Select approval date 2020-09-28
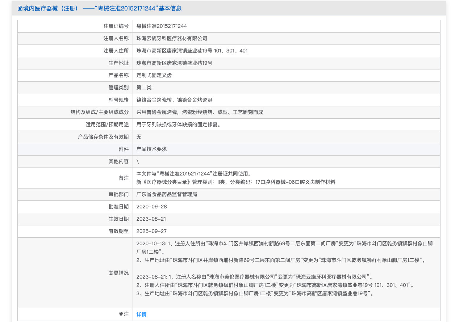Image resolution: width=476 pixels, height=322 pixels. (x=151, y=207)
